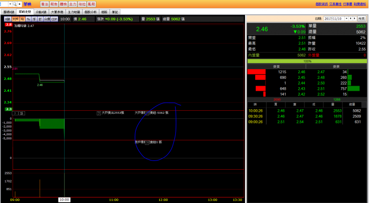Click the 設 settings button in the chart
The width and height of the screenshot is (369, 203).
click(22, 113)
